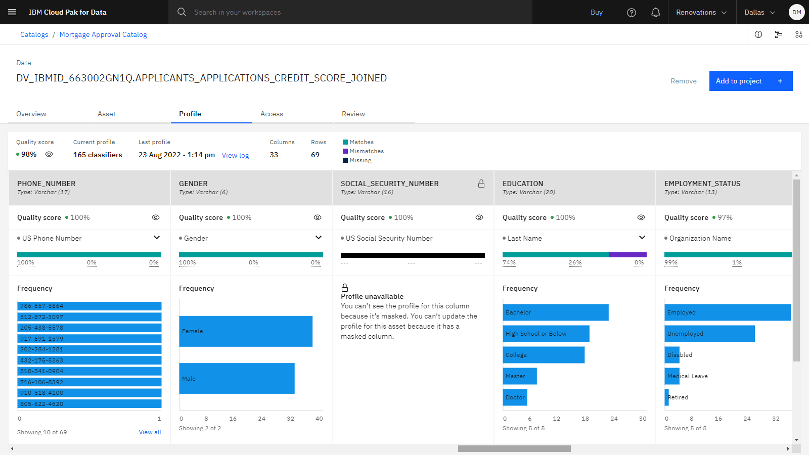Image resolution: width=809 pixels, height=455 pixels.
Task: Toggle eye icon for PHONE_NUMBER quality score
Action: click(156, 217)
